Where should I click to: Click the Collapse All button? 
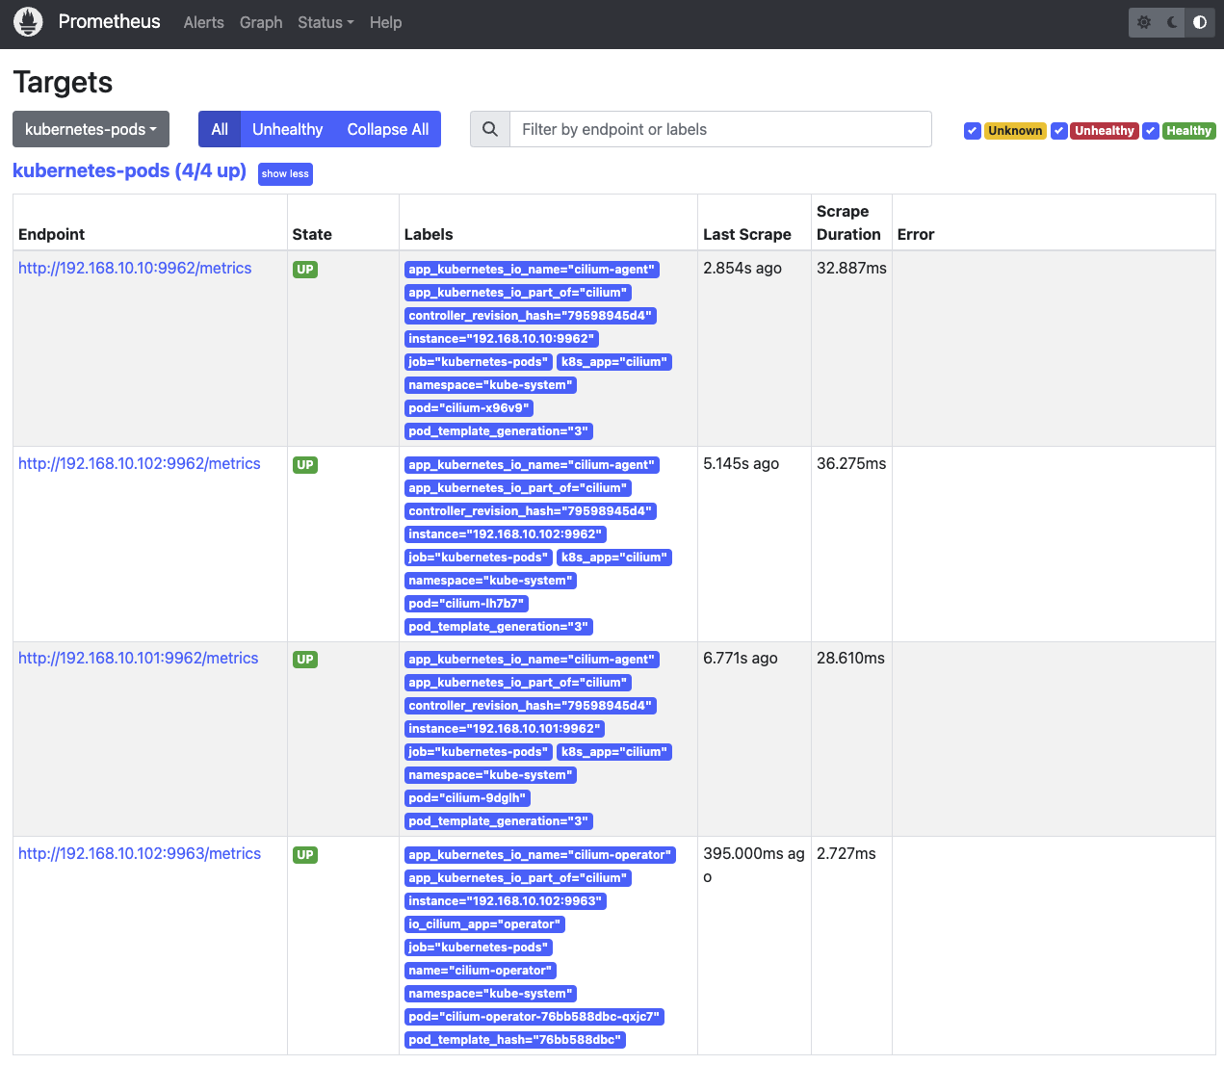(x=388, y=129)
